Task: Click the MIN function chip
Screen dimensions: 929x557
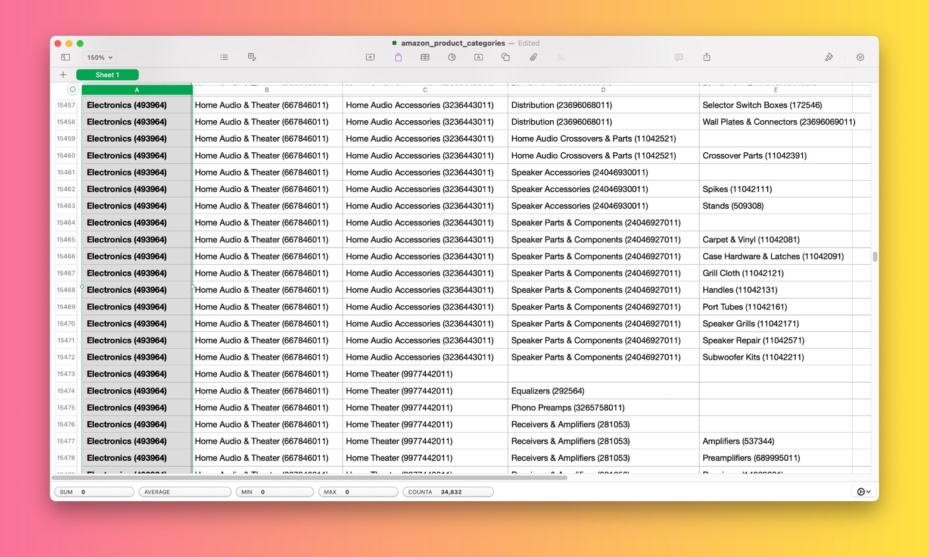Action: tap(275, 492)
